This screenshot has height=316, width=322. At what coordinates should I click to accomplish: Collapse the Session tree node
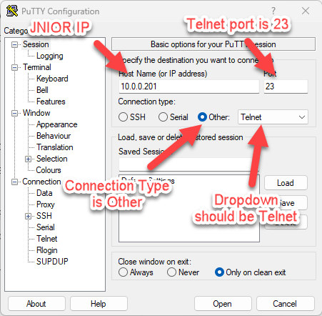tap(14, 44)
